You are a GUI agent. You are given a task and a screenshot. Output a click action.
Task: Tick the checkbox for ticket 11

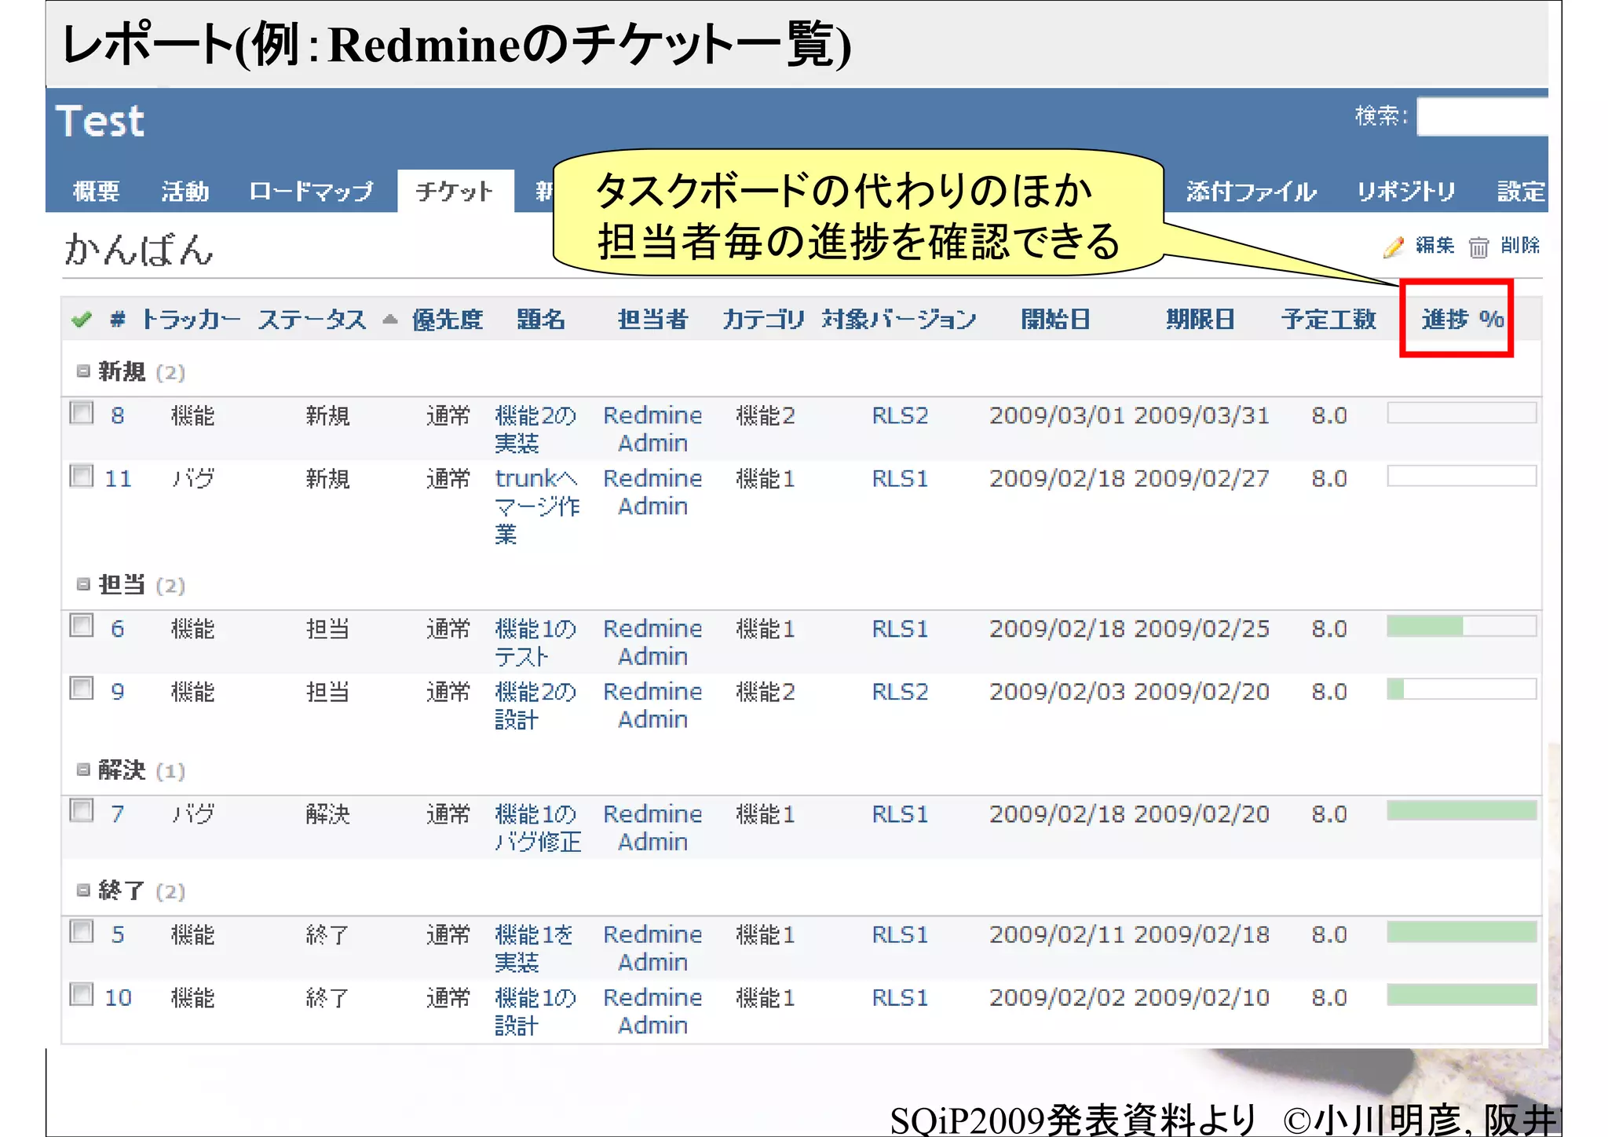coord(82,475)
